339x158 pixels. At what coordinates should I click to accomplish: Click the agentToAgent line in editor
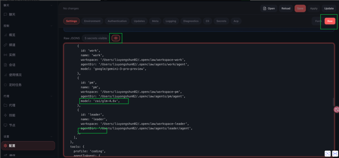87,155
